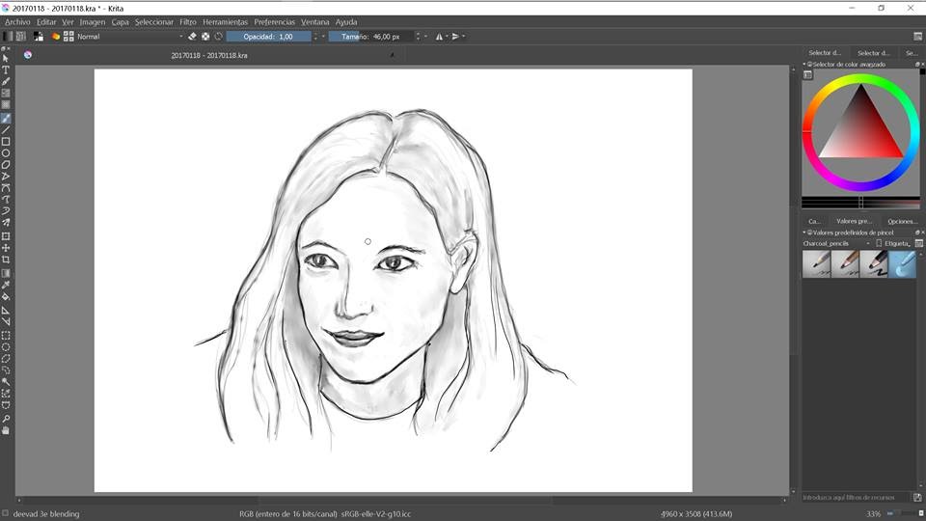Select the Shape Selection arrow tool
Image resolution: width=926 pixels, height=521 pixels.
[6, 59]
